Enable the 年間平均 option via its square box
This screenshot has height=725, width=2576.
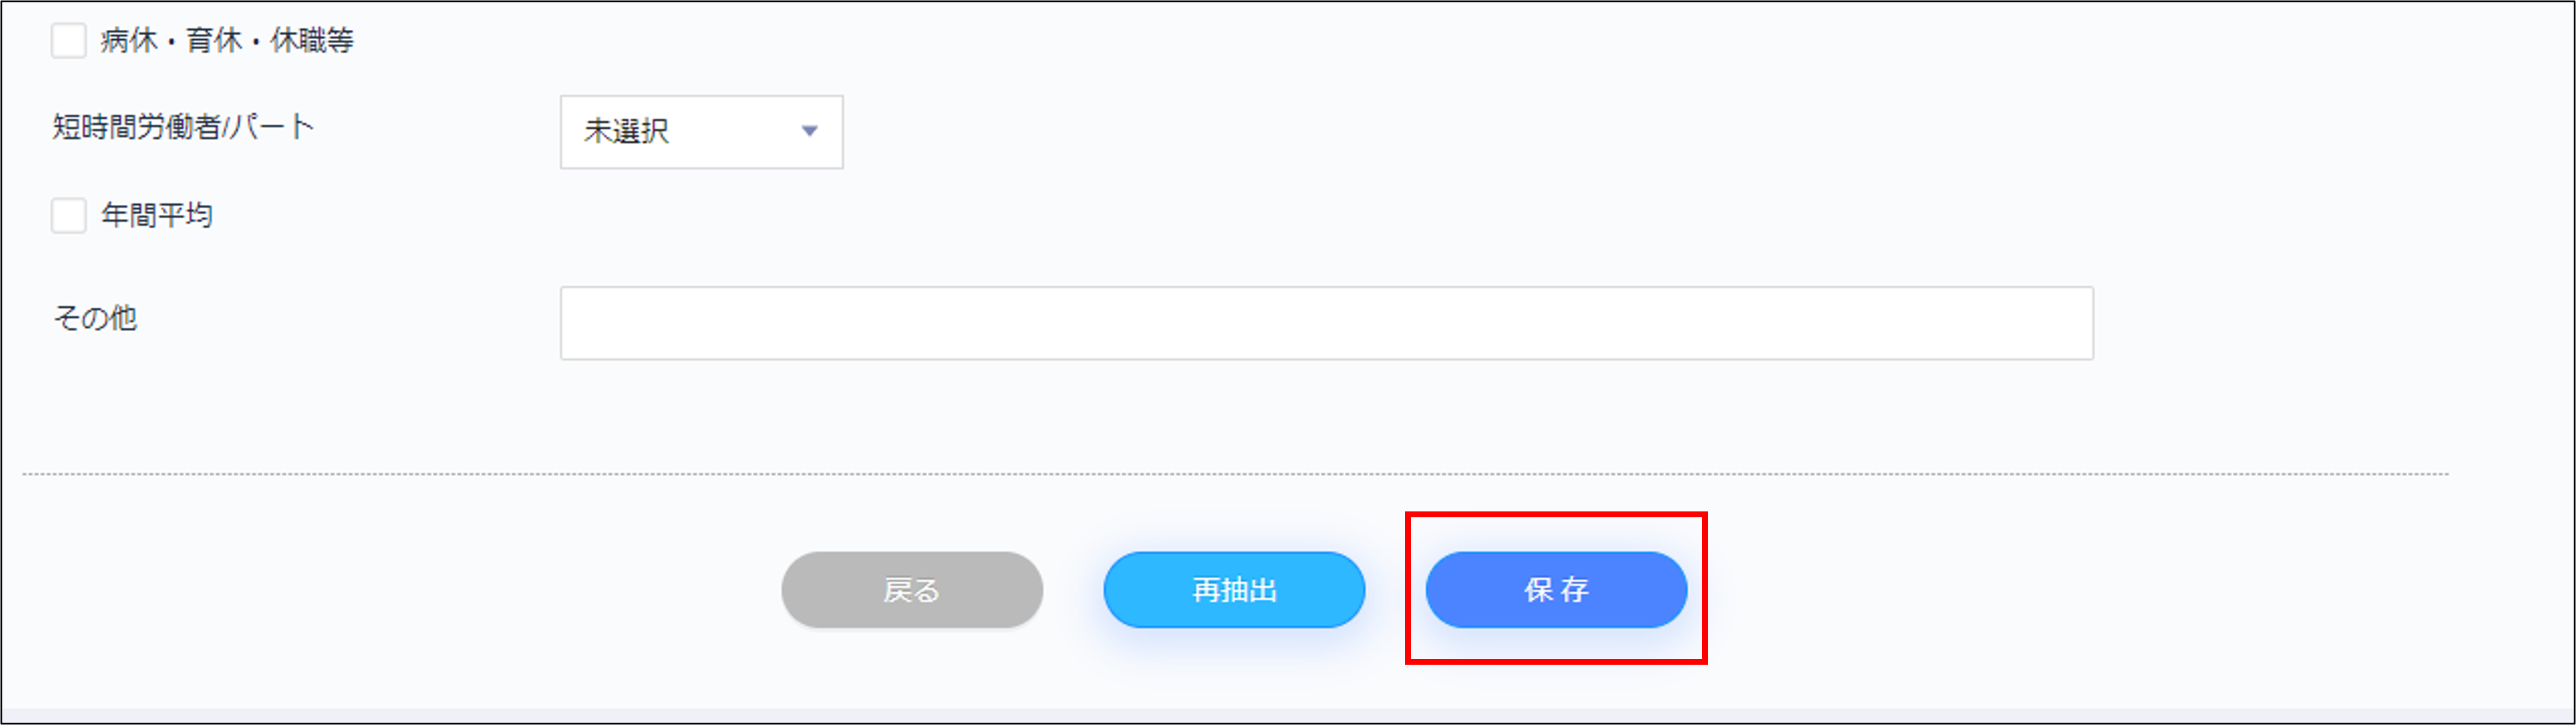tap(69, 215)
